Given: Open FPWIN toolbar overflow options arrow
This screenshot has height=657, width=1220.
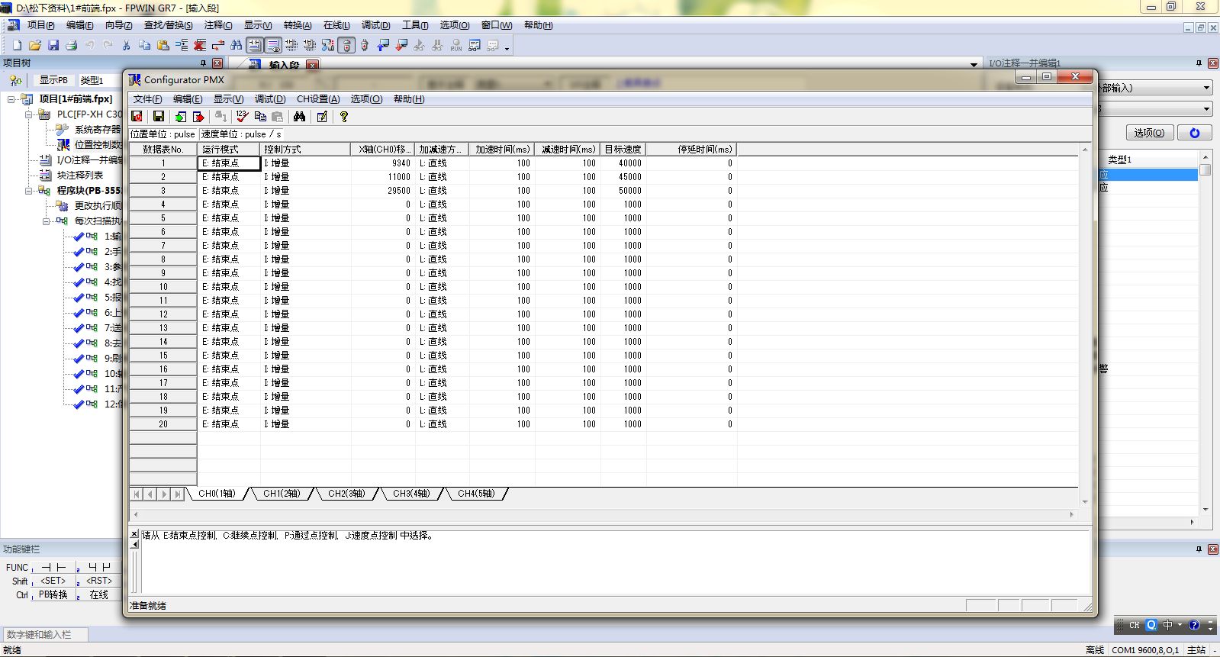Looking at the screenshot, I should [x=507, y=48].
